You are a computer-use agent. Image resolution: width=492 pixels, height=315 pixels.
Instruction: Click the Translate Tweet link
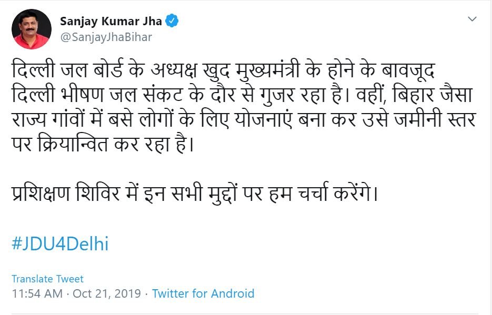point(47,279)
